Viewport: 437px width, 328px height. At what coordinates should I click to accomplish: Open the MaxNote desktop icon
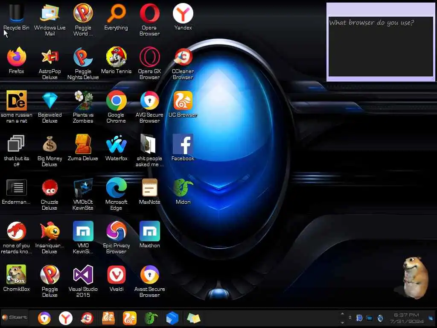[x=150, y=191]
